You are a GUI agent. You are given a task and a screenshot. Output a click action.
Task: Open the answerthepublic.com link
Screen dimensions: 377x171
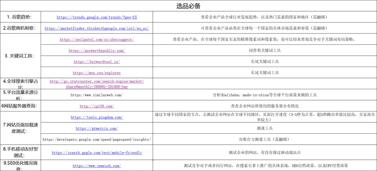click(x=97, y=51)
